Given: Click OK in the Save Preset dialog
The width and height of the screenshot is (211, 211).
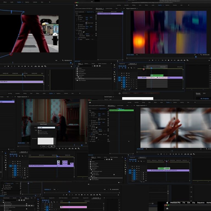Looking at the screenshot, I should 52,146.
